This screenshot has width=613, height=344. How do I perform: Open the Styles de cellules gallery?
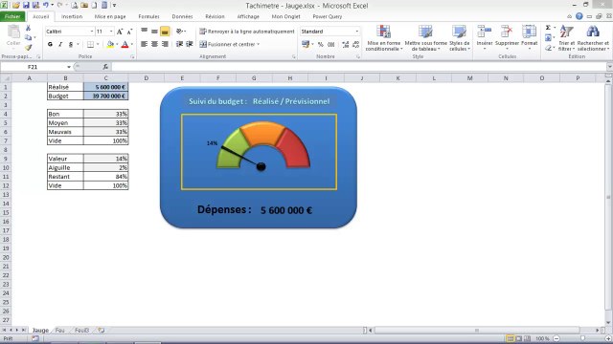pos(460,38)
